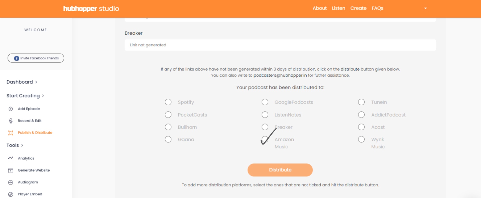Open the FAQs menu item
The image size is (481, 198).
click(377, 8)
